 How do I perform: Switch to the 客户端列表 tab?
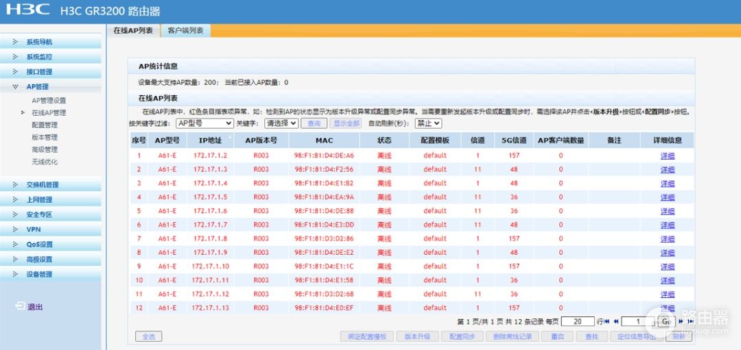tap(185, 30)
